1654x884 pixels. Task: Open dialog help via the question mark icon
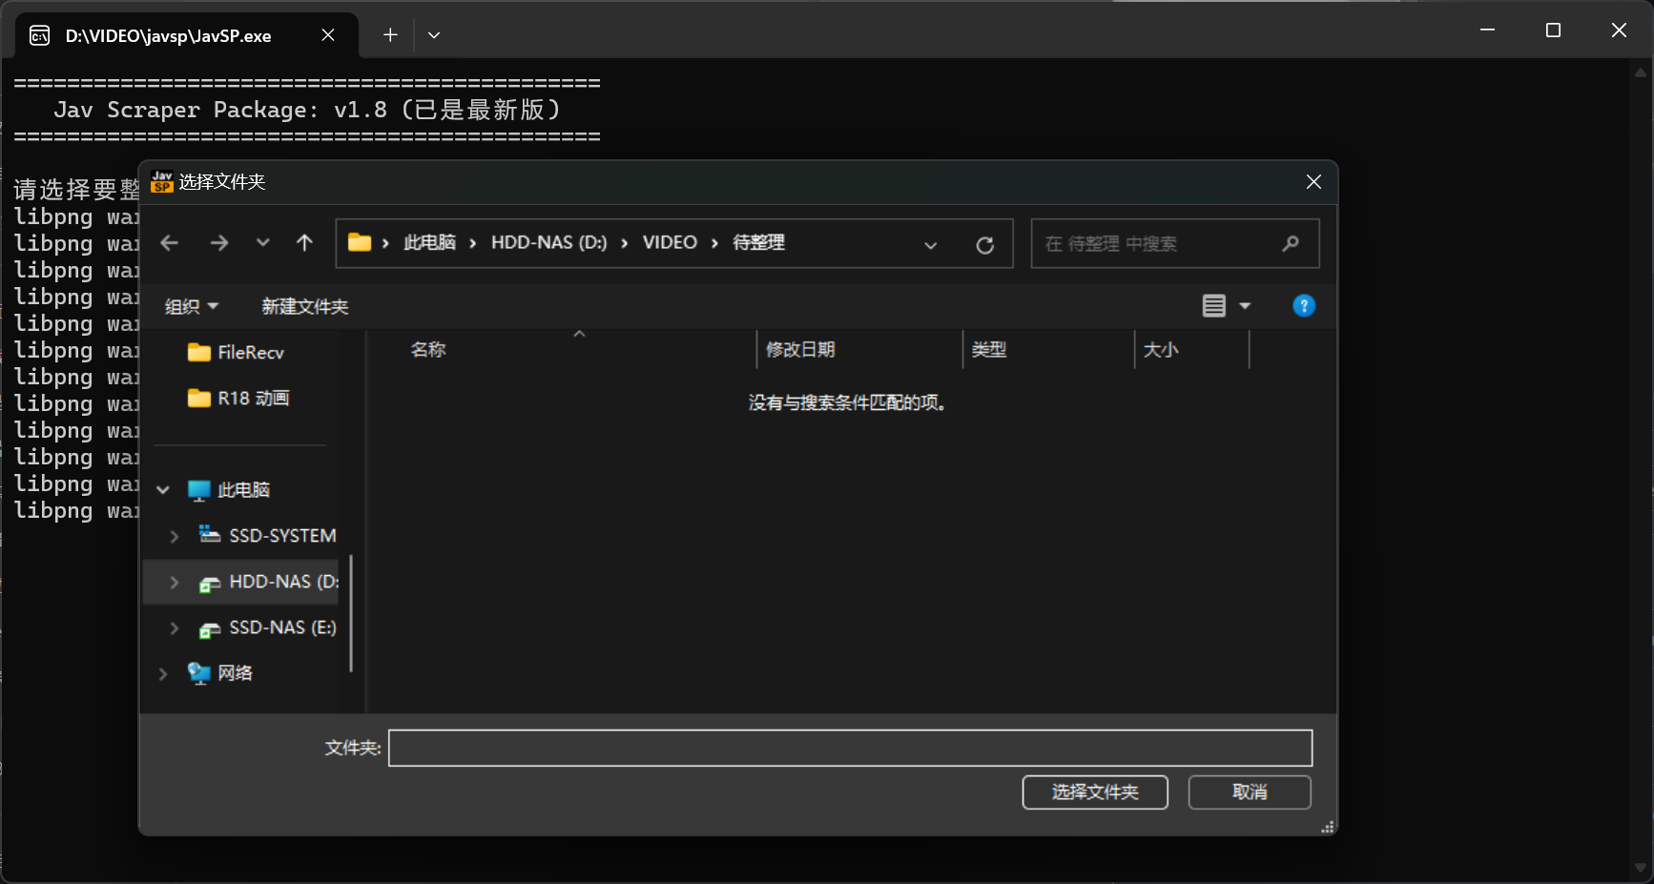coord(1304,305)
